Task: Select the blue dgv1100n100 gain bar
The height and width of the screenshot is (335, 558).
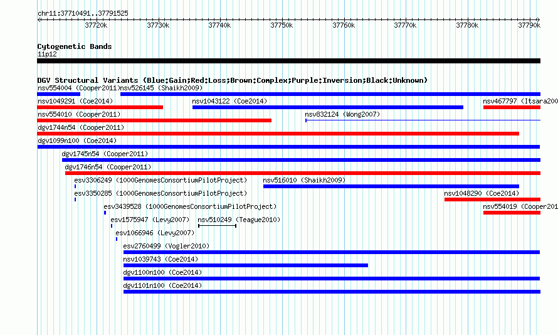Action: point(332,279)
